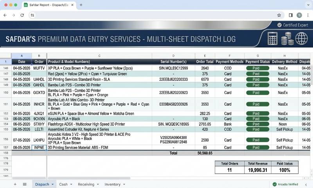The height and width of the screenshot is (188, 313).
Task: Switch to the Receiving sheet tab
Action: [86, 184]
